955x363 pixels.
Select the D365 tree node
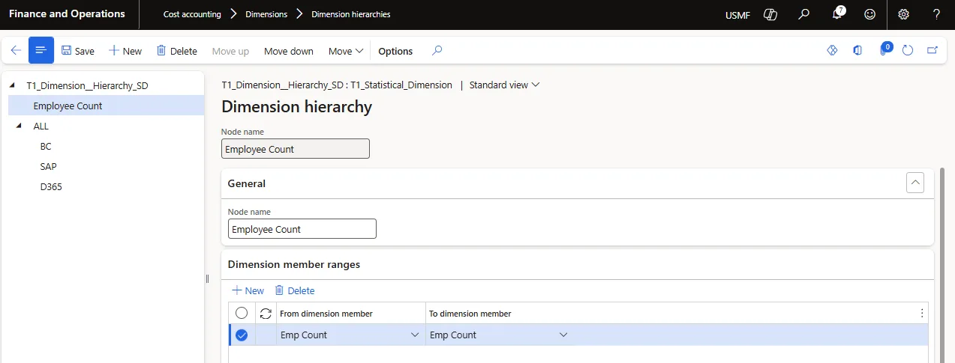51,187
